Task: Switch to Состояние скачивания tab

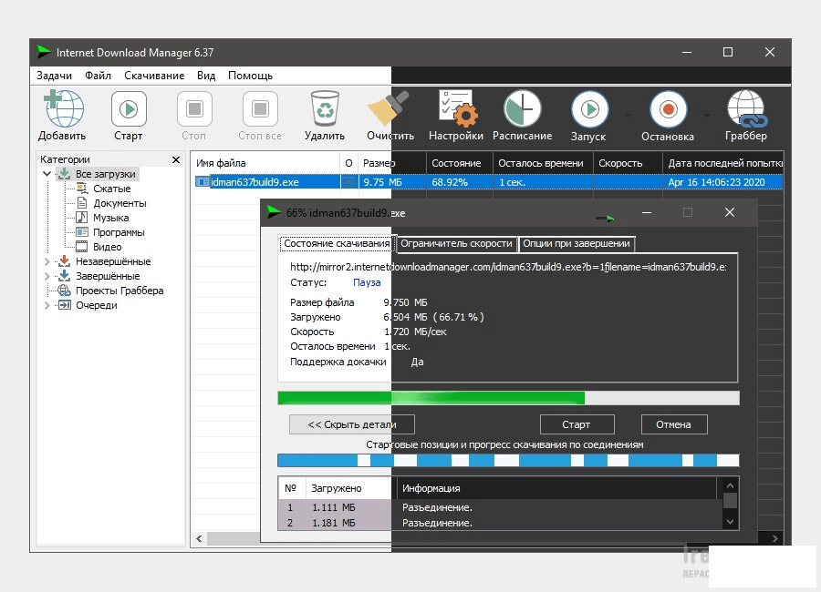Action: (337, 244)
